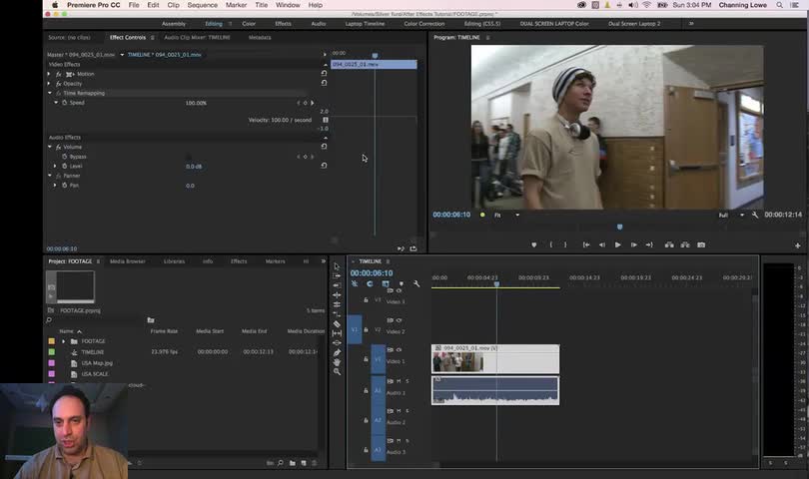Image resolution: width=809 pixels, height=479 pixels.
Task: Select the Hand tool in the tools panel
Action: [337, 362]
